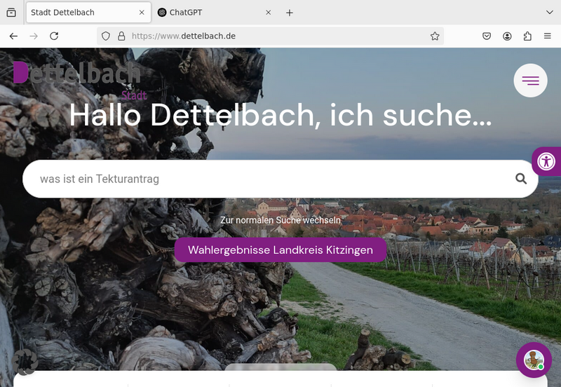View site security padlock info

121,36
